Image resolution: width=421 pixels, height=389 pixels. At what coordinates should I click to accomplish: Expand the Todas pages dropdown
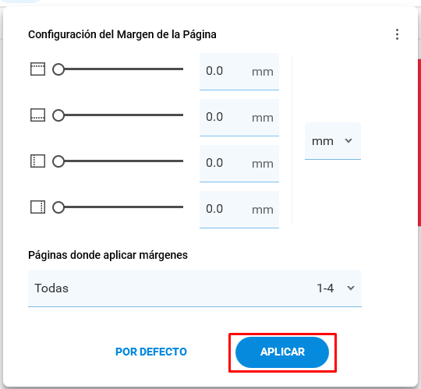click(195, 288)
